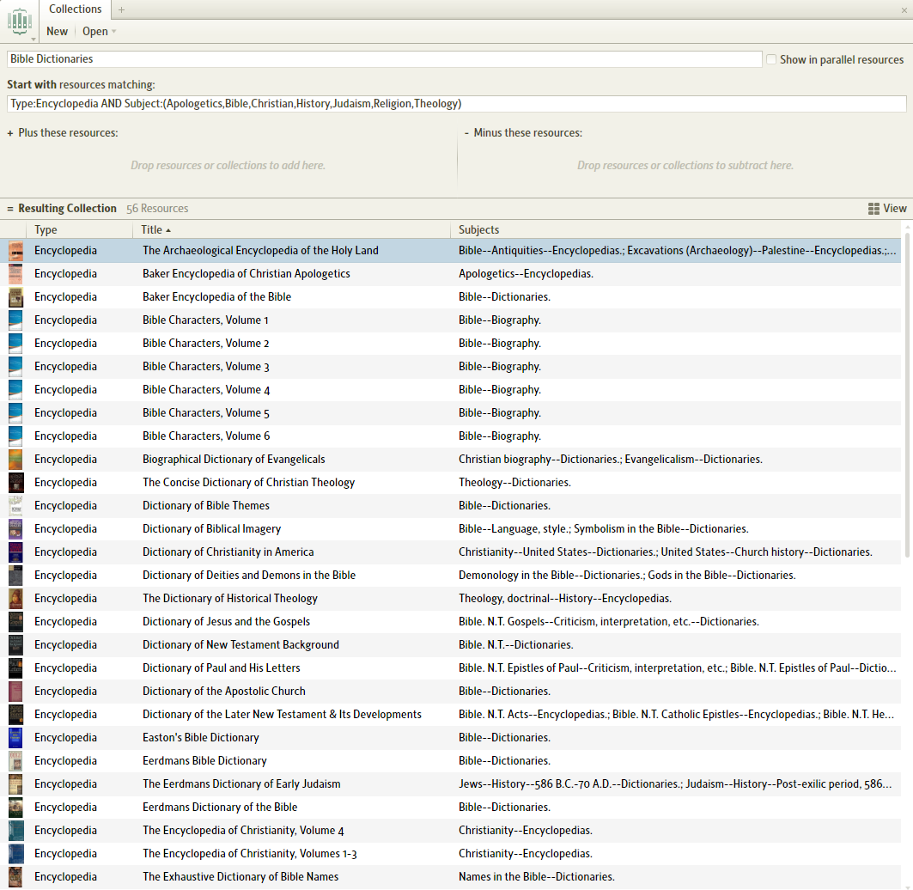The width and height of the screenshot is (913, 890).
Task: Select Eerdmans Dictionary of the Bible row
Action: [x=451, y=808]
